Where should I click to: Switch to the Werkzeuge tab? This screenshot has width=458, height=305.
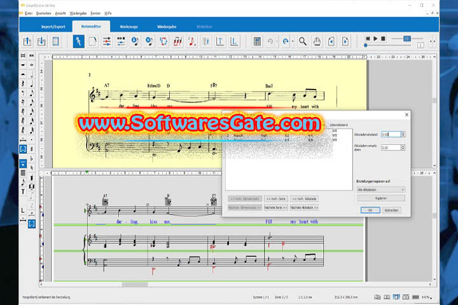[x=128, y=27]
